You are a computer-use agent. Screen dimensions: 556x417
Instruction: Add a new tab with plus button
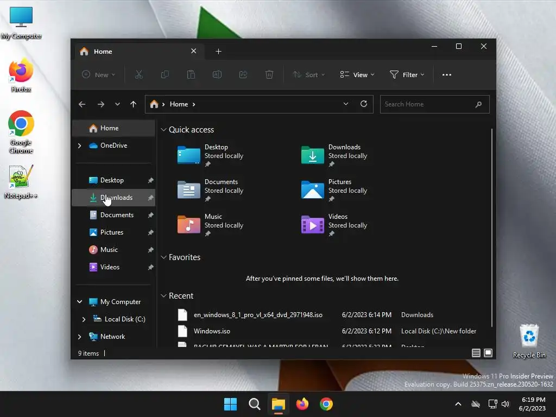tap(218, 52)
